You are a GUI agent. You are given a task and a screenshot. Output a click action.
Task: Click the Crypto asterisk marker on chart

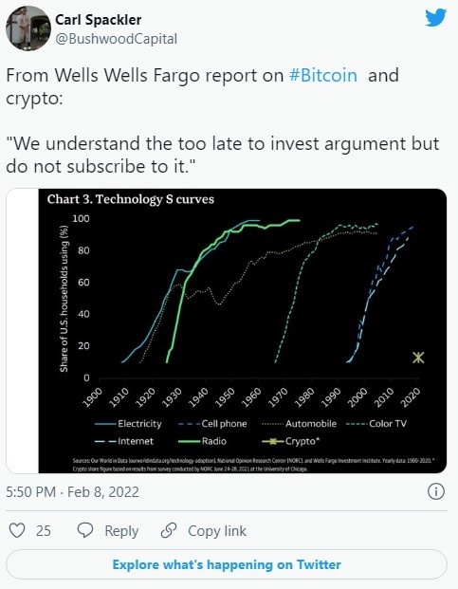[418, 358]
